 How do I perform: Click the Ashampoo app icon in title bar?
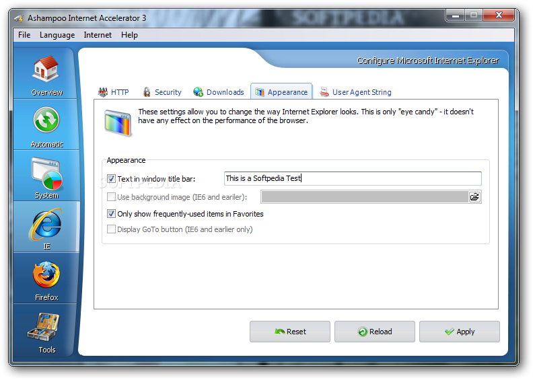pyautogui.click(x=19, y=18)
